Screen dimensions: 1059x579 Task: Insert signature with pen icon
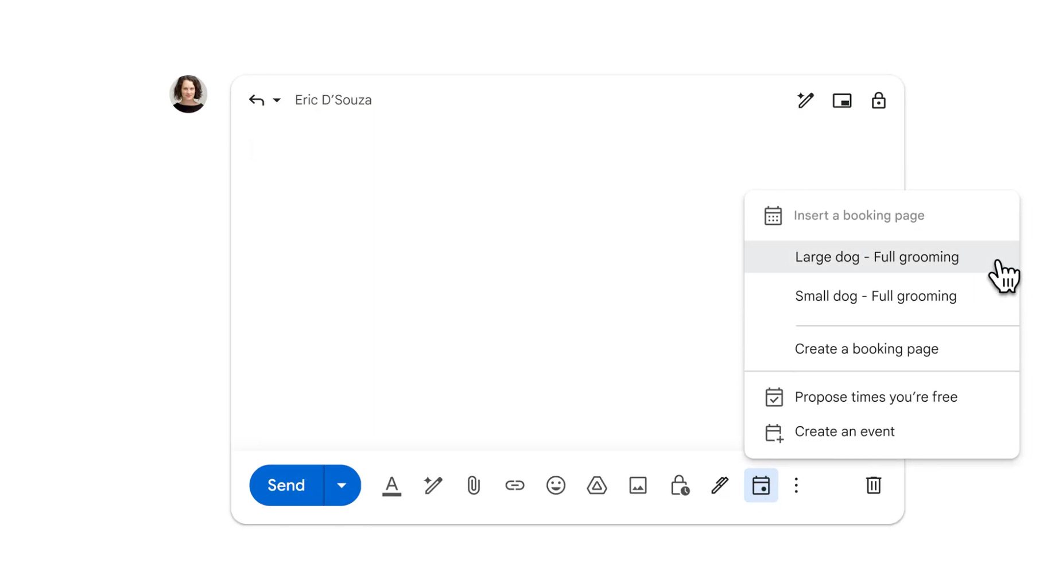[x=720, y=485]
